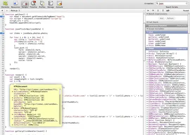
Task: Open the Storage panel icon
Action: tap(51, 4)
